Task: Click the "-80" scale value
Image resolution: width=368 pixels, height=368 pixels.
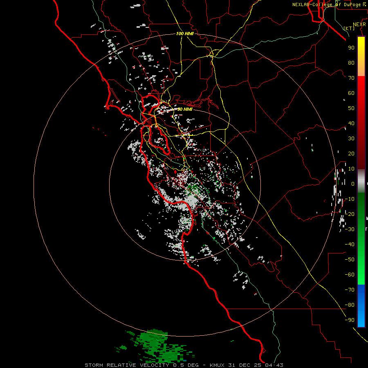Action: tap(350, 305)
